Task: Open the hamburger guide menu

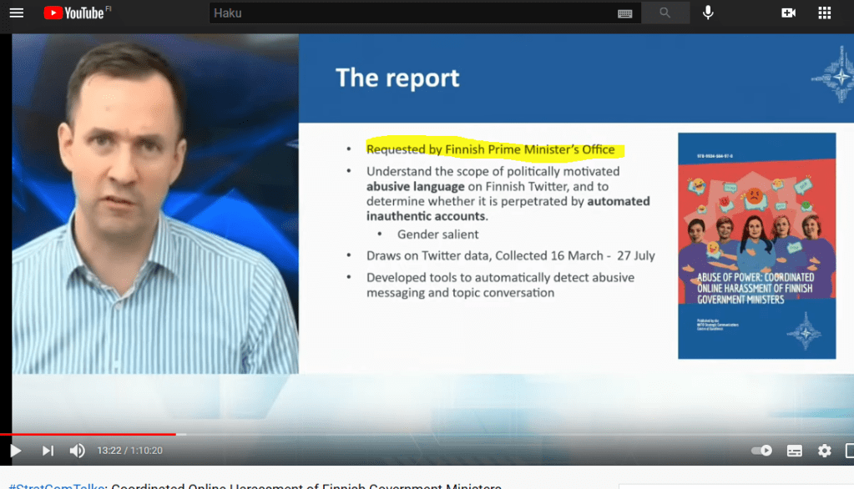Action: [17, 13]
